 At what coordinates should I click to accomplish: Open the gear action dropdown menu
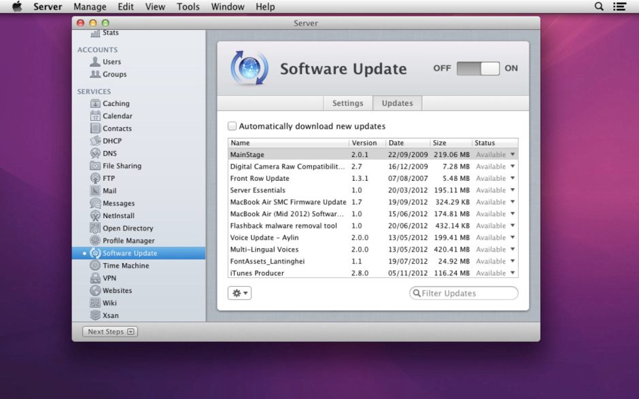click(241, 293)
